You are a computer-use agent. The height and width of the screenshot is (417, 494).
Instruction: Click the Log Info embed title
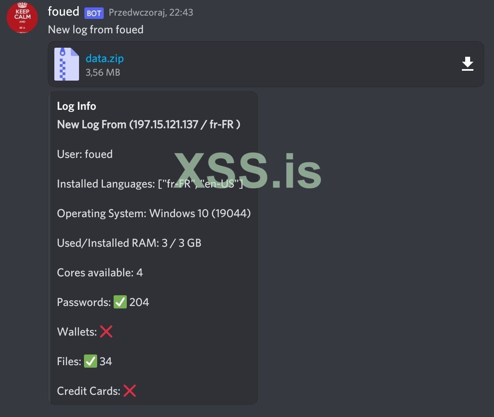tap(77, 106)
